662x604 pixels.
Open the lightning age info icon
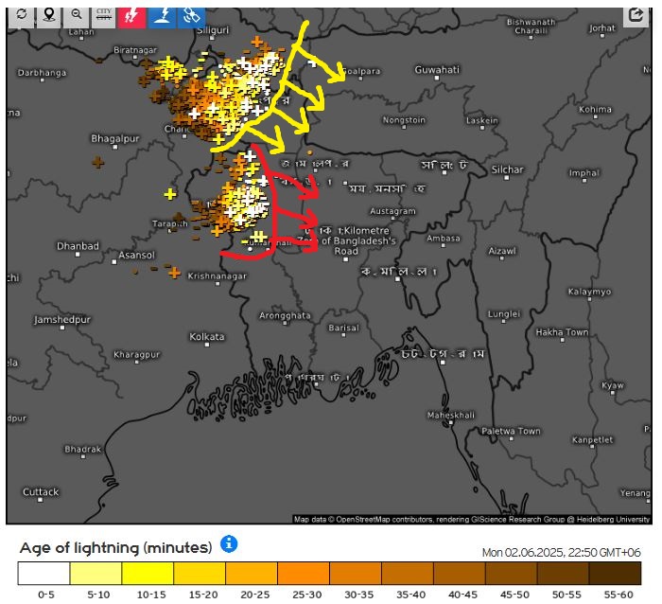tap(229, 544)
